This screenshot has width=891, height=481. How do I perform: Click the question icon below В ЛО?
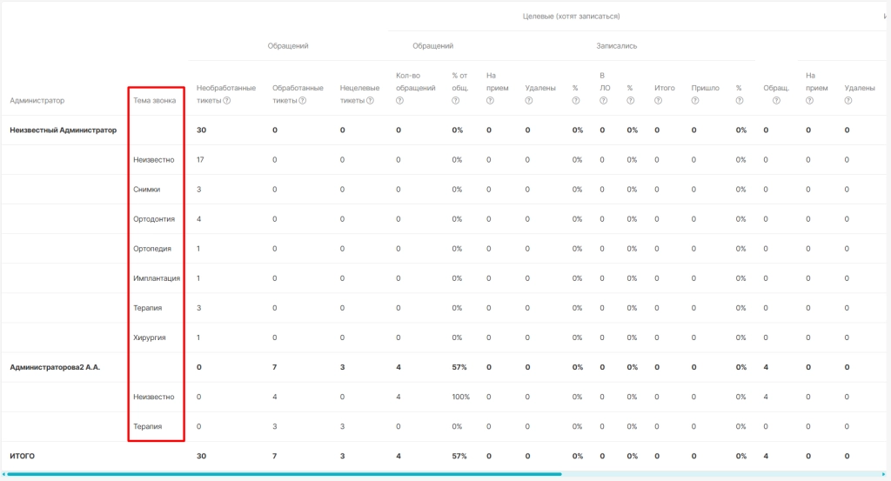click(x=604, y=101)
